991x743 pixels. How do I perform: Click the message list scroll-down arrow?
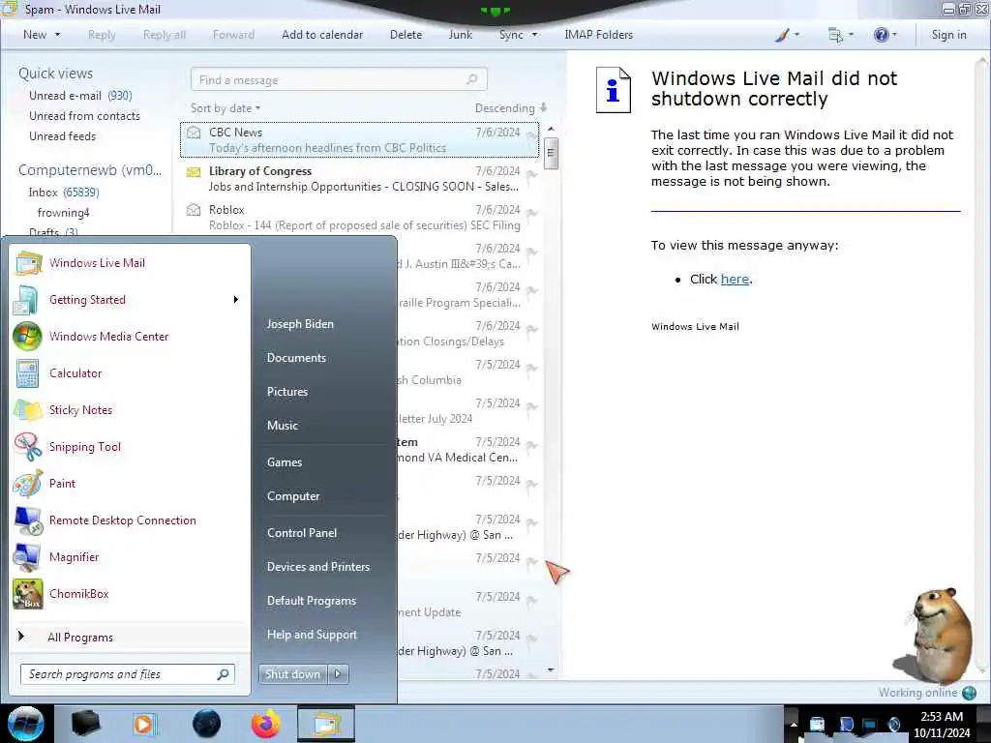tap(551, 669)
